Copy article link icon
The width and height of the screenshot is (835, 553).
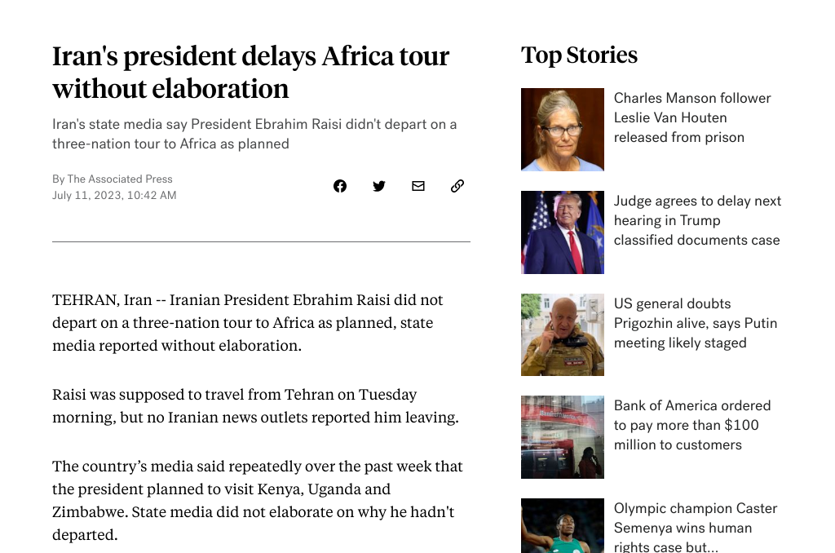[x=457, y=186]
